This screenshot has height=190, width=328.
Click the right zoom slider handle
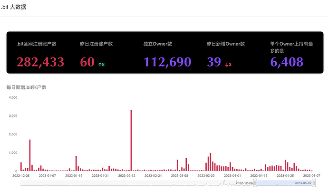[x=314, y=183]
